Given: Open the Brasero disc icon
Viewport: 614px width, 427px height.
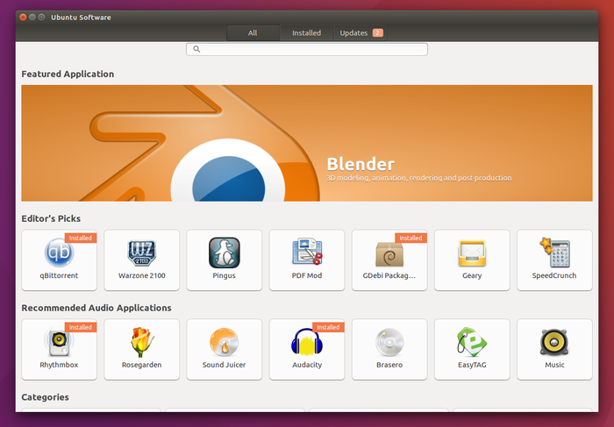Looking at the screenshot, I should [389, 342].
